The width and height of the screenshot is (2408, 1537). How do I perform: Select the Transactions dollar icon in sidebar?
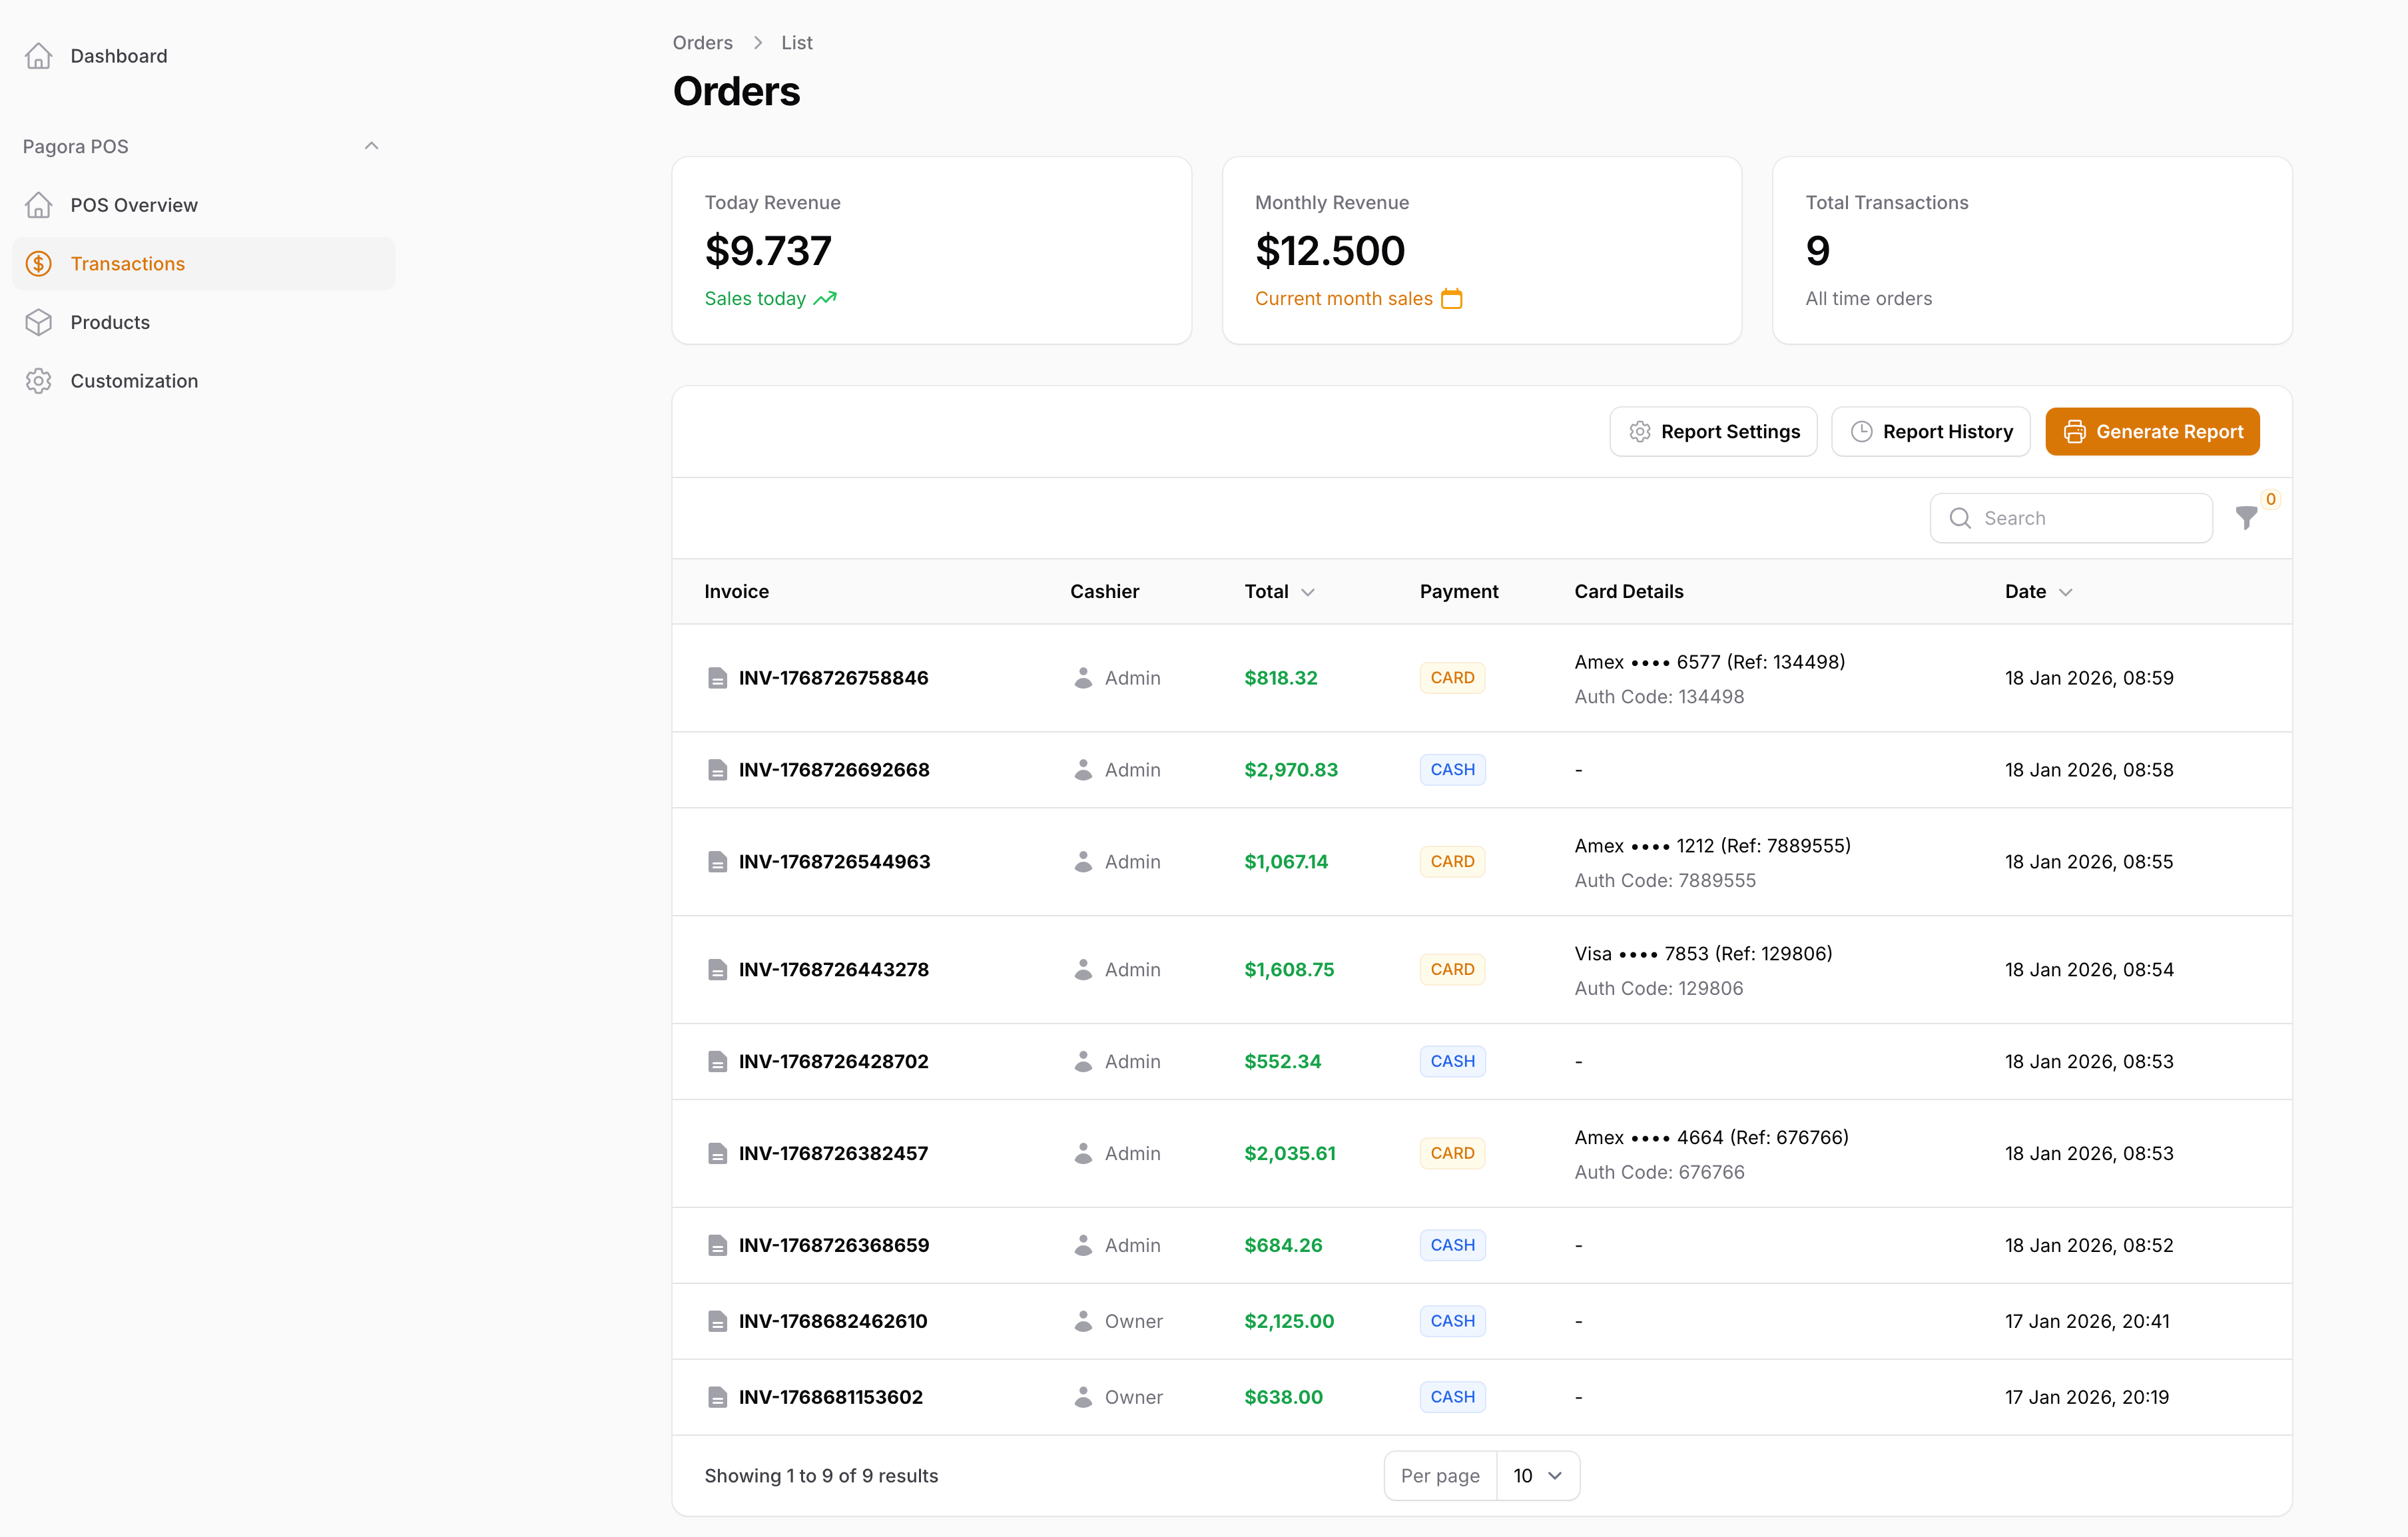click(x=38, y=263)
